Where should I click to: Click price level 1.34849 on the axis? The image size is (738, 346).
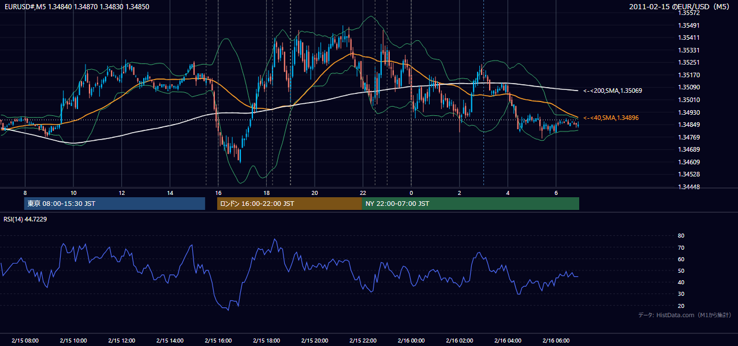tap(688, 125)
